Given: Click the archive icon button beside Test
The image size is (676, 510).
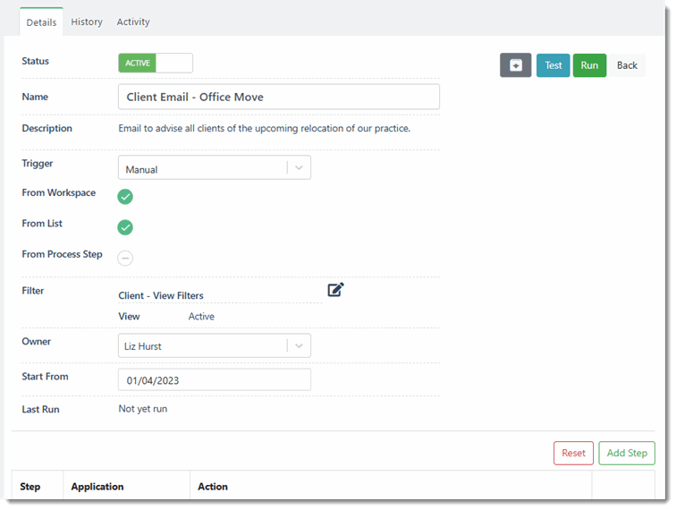Looking at the screenshot, I should tap(515, 65).
